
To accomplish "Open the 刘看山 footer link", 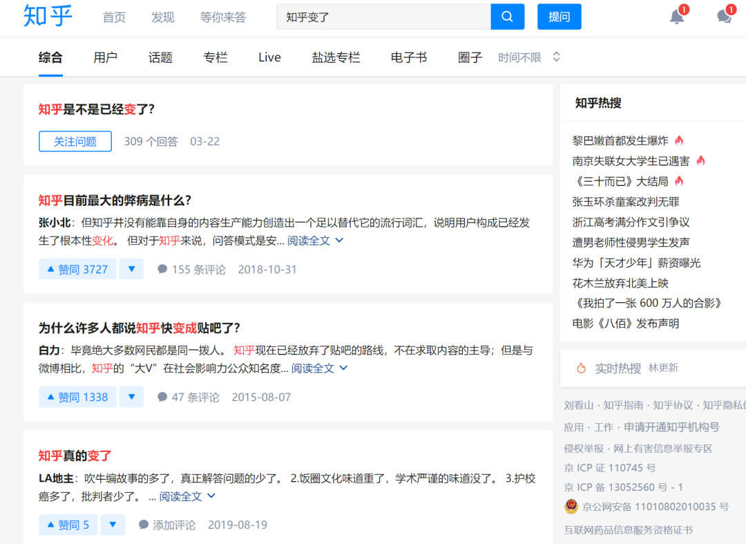I will point(580,405).
